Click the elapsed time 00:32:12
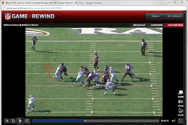 [165, 121]
